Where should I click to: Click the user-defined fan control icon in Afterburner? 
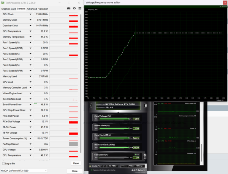point(145,155)
